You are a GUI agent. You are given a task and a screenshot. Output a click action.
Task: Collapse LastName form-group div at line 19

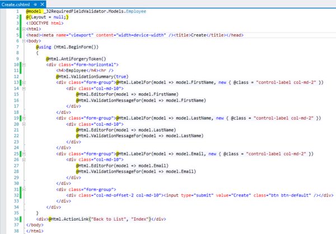tap(24, 118)
